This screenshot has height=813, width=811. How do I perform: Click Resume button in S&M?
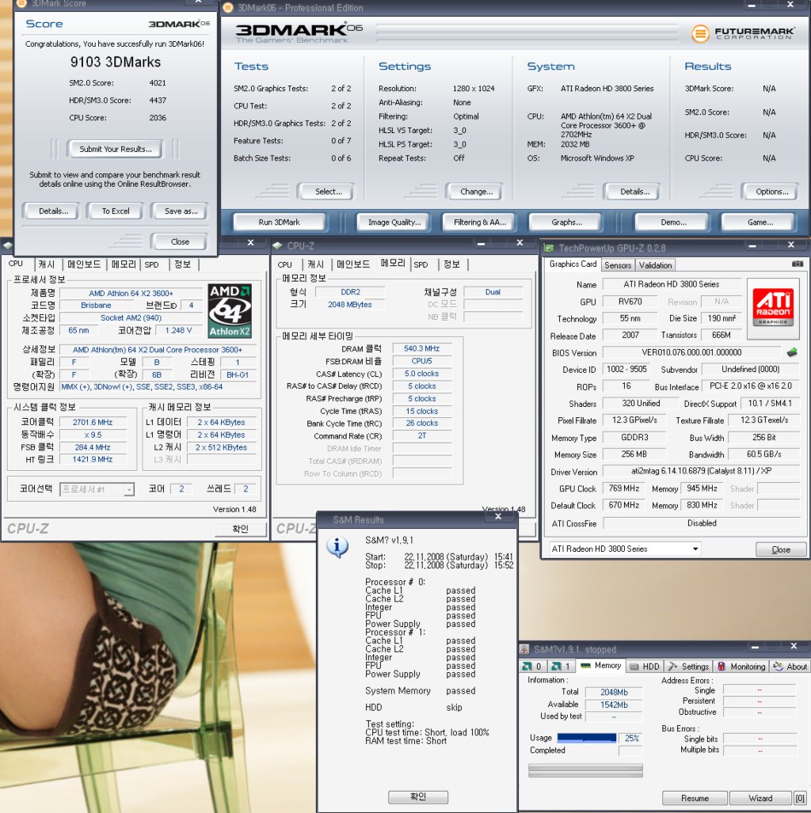click(x=695, y=798)
